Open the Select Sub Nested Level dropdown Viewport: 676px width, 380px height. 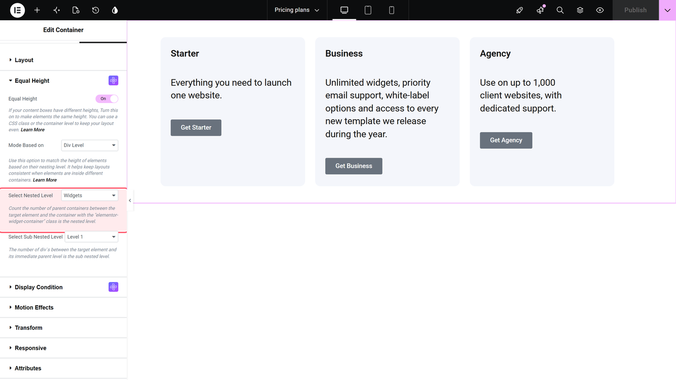pyautogui.click(x=92, y=237)
